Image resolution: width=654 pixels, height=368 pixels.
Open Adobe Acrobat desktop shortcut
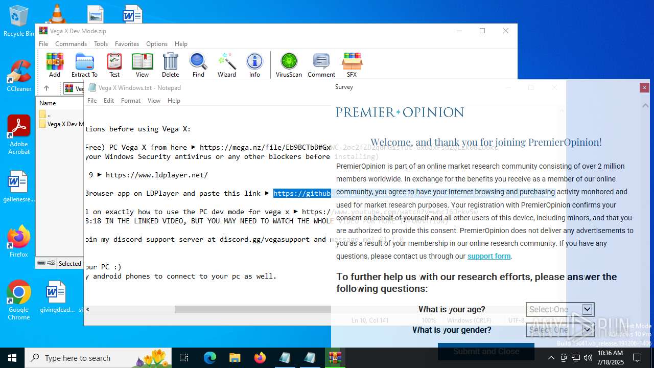(x=19, y=134)
